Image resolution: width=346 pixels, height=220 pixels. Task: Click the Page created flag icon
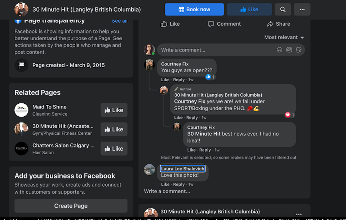[x=21, y=65]
